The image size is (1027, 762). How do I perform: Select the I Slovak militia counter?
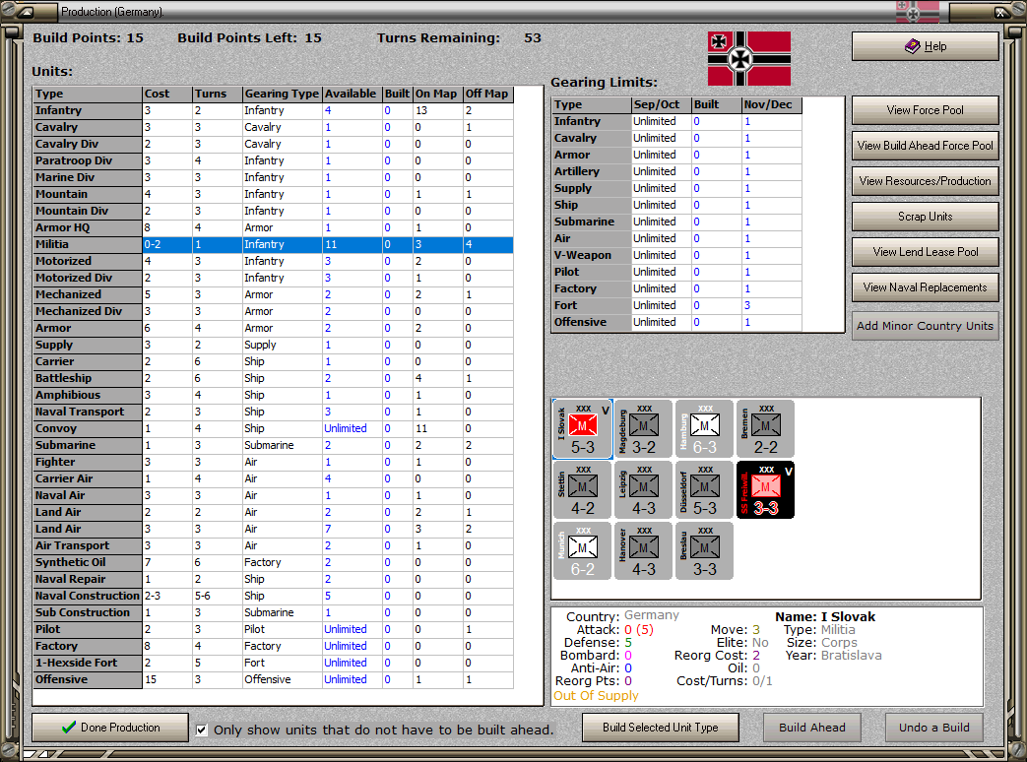(583, 429)
